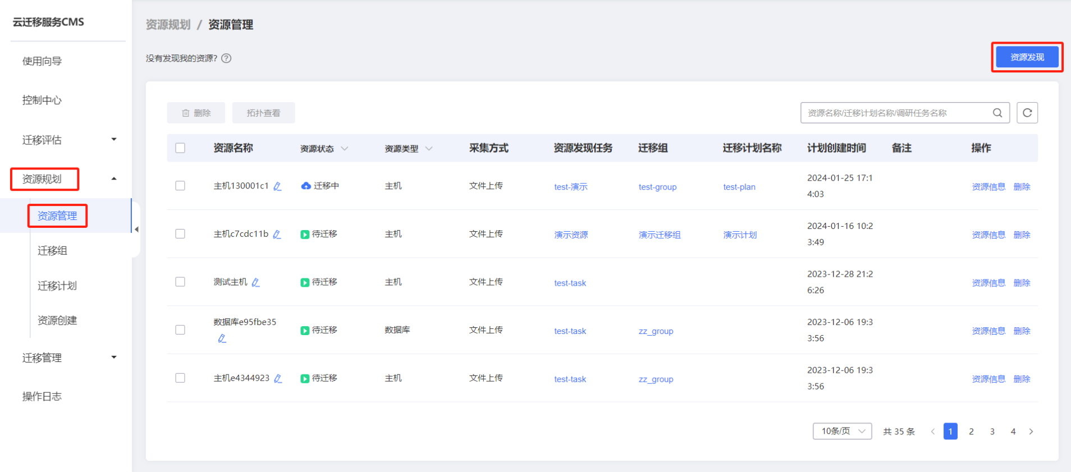Open the 资源类型 column filter
The height and width of the screenshot is (472, 1071).
pos(429,149)
